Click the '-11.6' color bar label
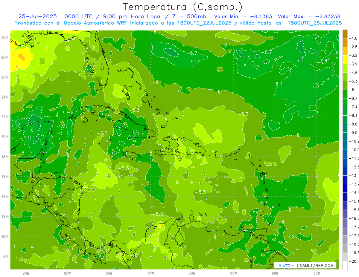The width and height of the screenshot is (359, 277). point(354,158)
